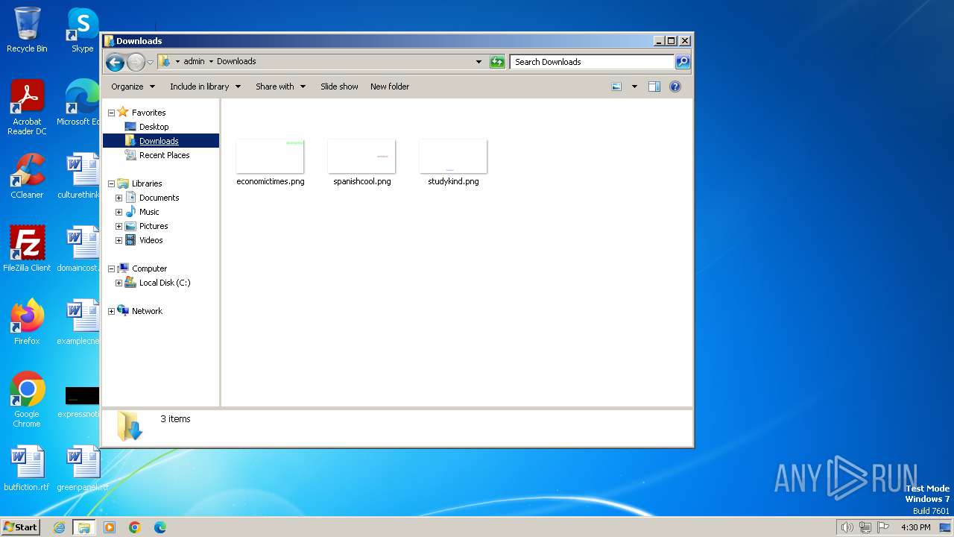Select Recent Places in Favorites
The height and width of the screenshot is (537, 954).
pos(164,155)
